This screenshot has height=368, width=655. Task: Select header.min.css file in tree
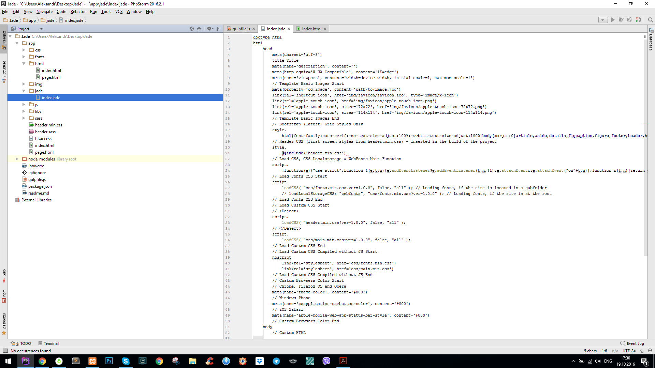pos(48,125)
